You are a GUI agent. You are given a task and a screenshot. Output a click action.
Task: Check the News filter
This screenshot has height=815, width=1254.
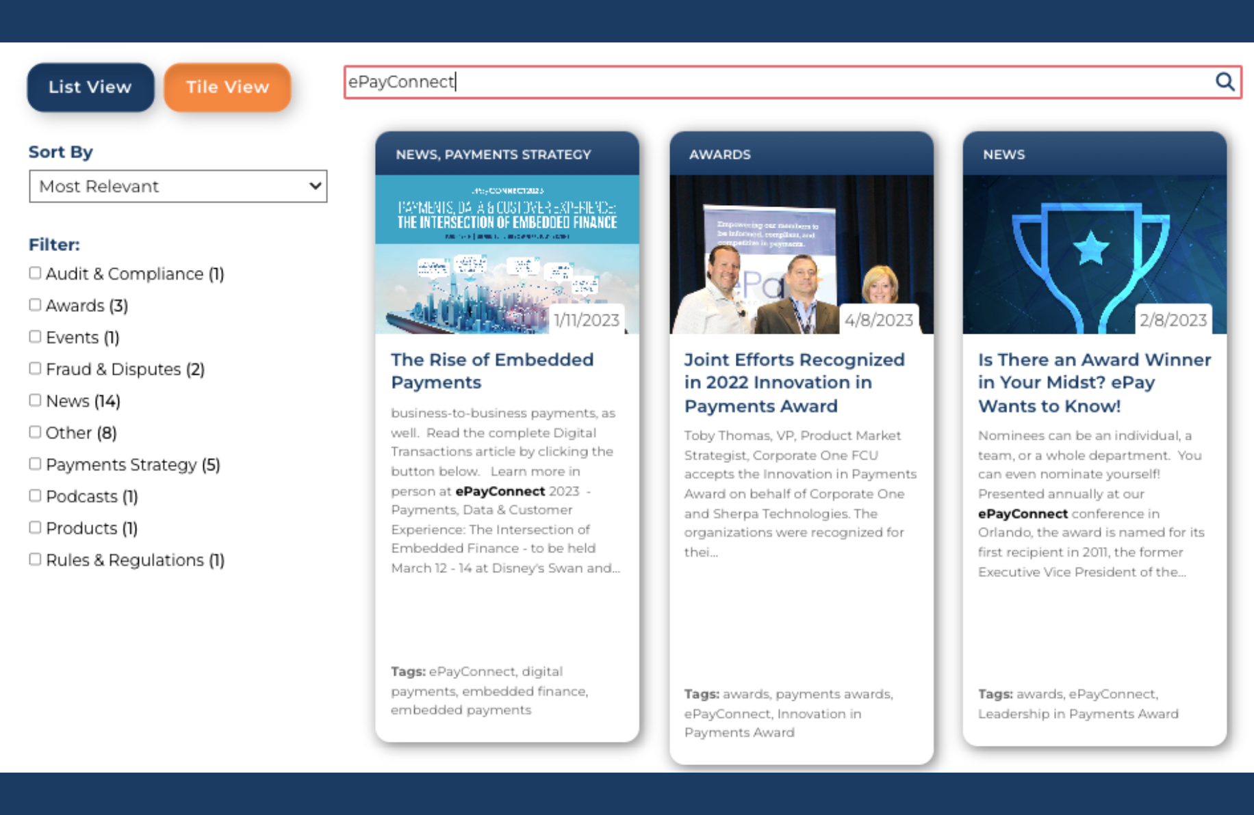[35, 399]
